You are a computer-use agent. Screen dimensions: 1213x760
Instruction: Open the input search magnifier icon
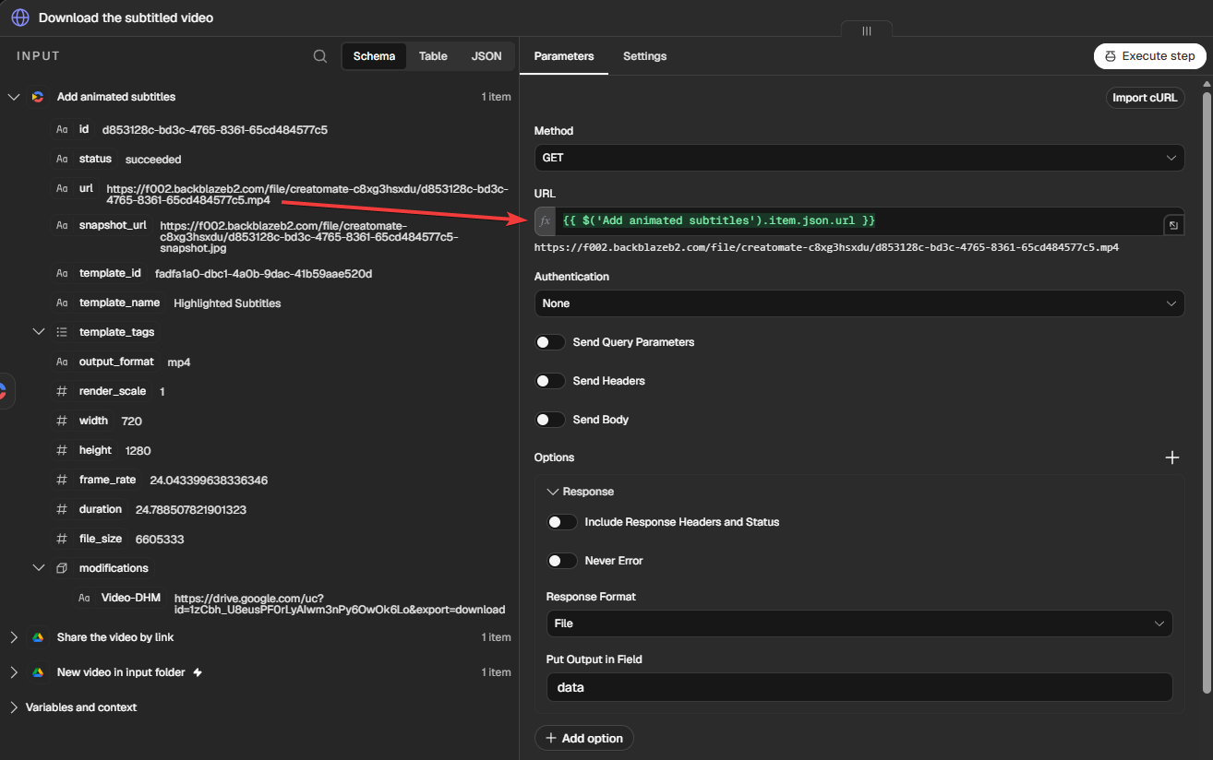pyautogui.click(x=320, y=56)
